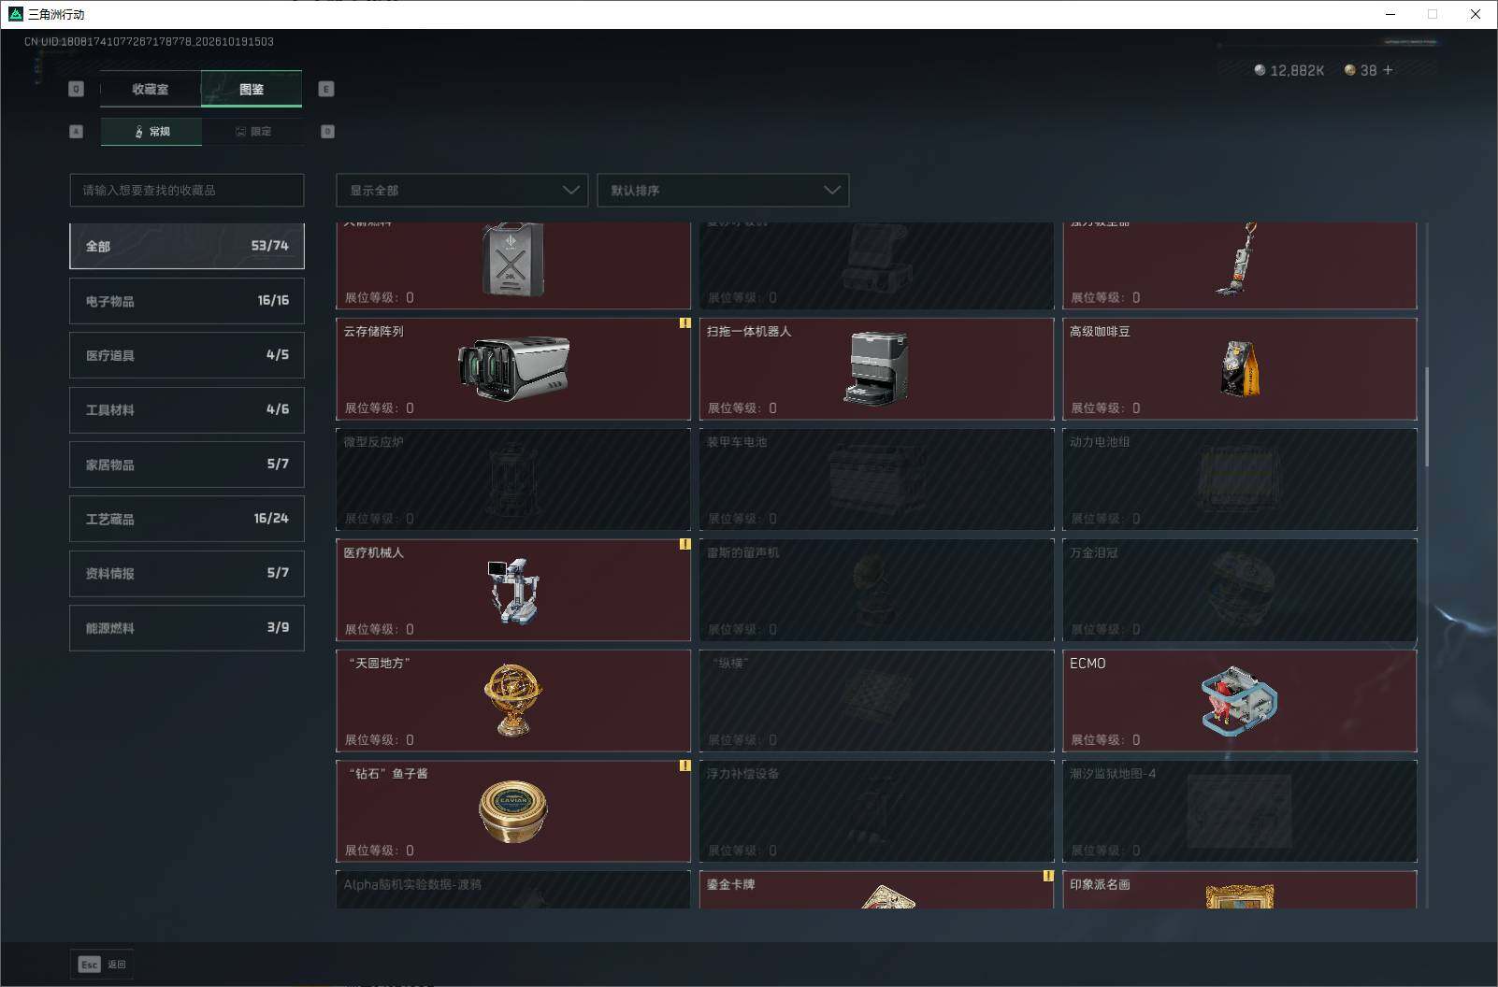Click the yellow alert badge on 鎏金卡牌
The height and width of the screenshot is (987, 1498).
point(1048,876)
